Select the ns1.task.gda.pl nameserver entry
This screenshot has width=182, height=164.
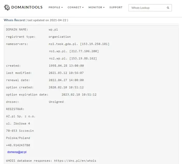[x=79, y=44]
